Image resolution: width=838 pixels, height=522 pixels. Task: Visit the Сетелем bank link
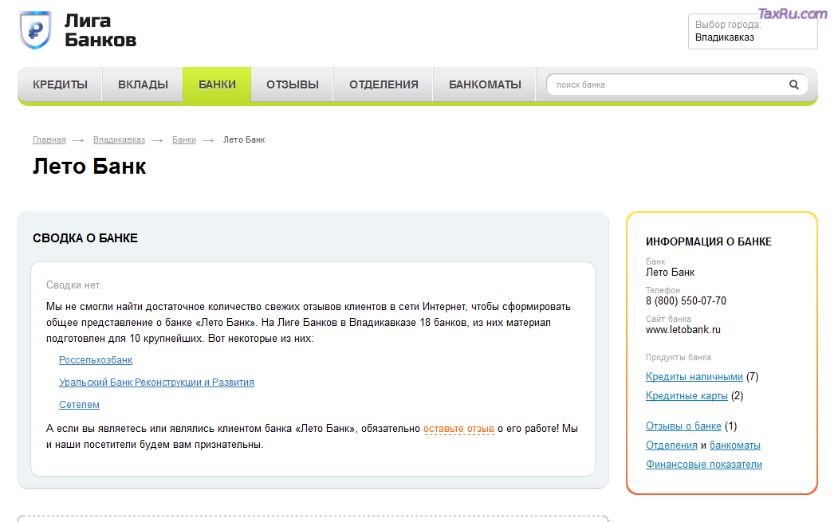click(79, 405)
